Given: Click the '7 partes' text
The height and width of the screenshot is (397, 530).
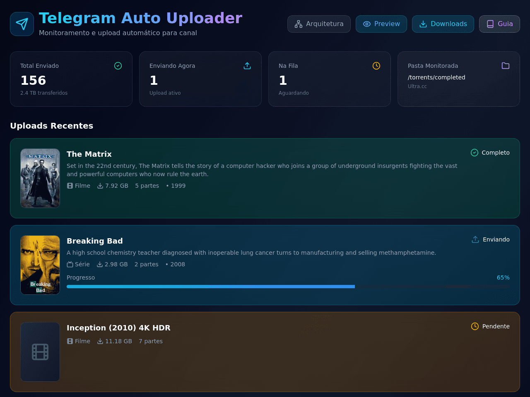Looking at the screenshot, I should pos(151,341).
